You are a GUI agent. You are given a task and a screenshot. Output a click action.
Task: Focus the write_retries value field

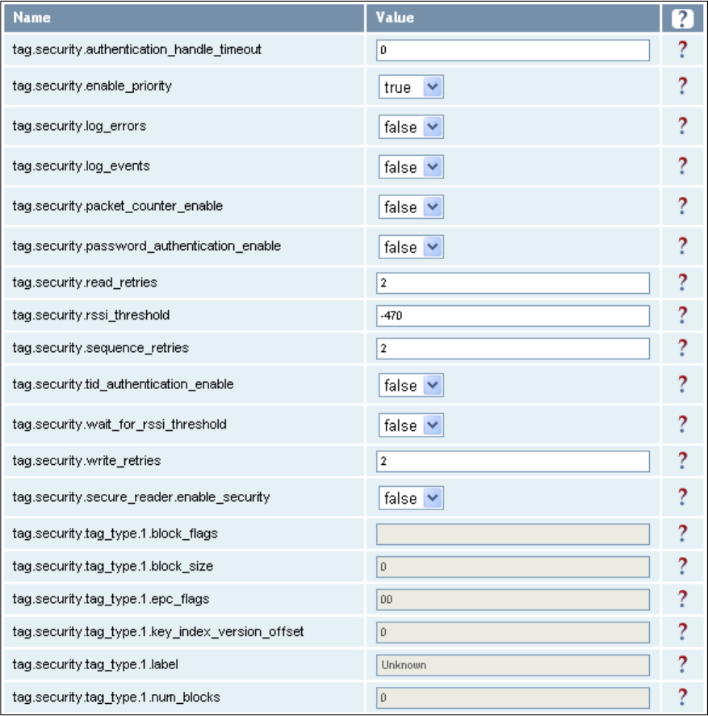tap(513, 461)
